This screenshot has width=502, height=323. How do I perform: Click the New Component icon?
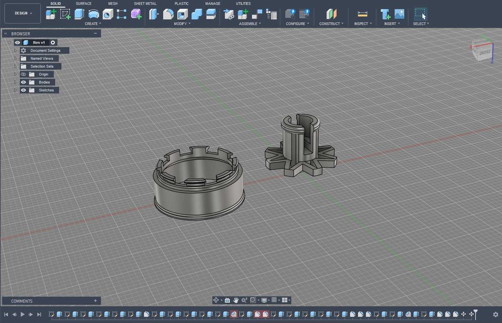click(51, 14)
